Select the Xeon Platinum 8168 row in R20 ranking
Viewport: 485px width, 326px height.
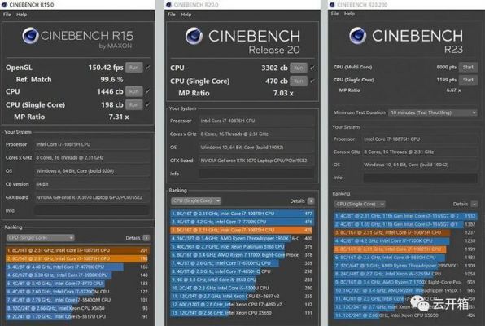242,247
